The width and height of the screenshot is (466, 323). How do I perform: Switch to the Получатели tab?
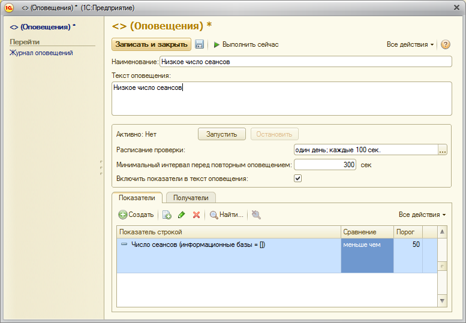191,198
